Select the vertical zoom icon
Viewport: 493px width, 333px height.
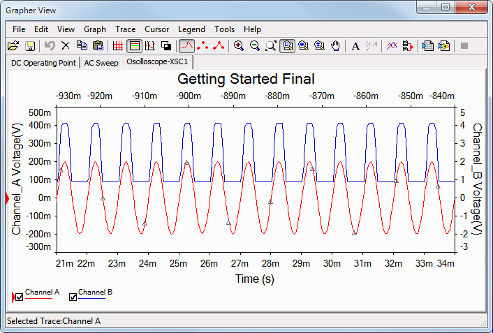tap(319, 46)
